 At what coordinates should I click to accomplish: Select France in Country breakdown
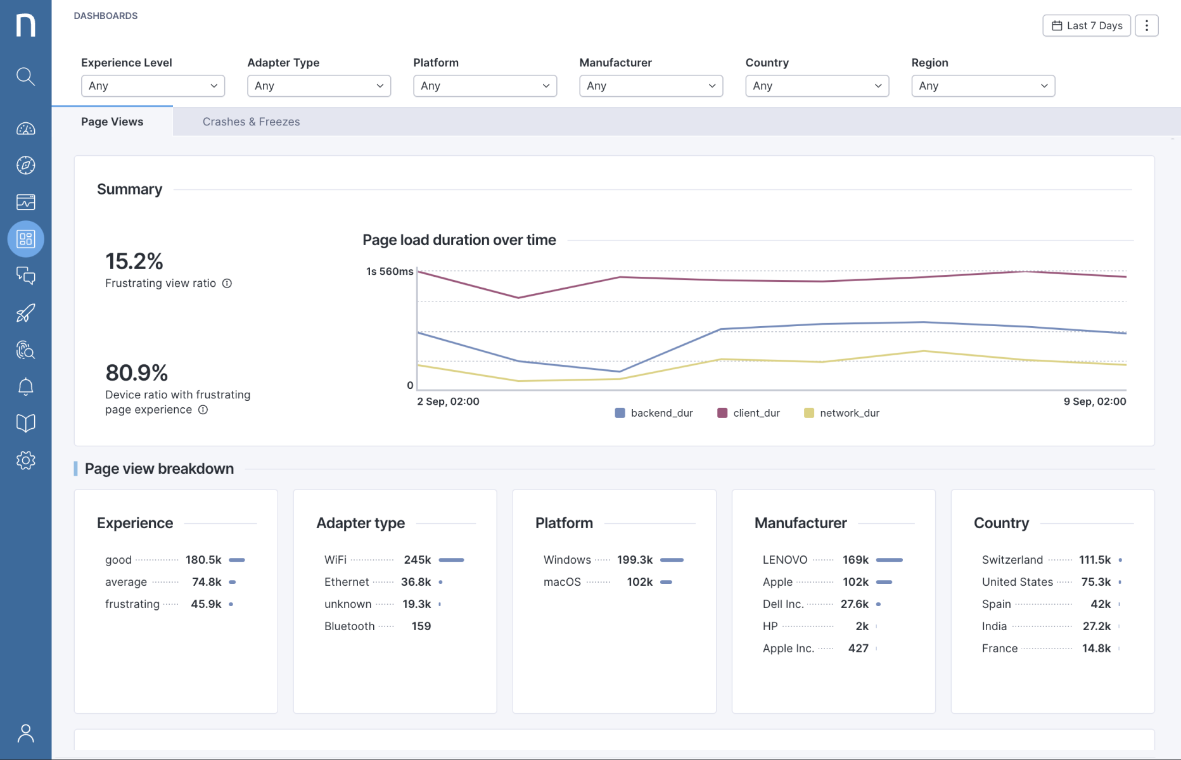pos(1052,649)
